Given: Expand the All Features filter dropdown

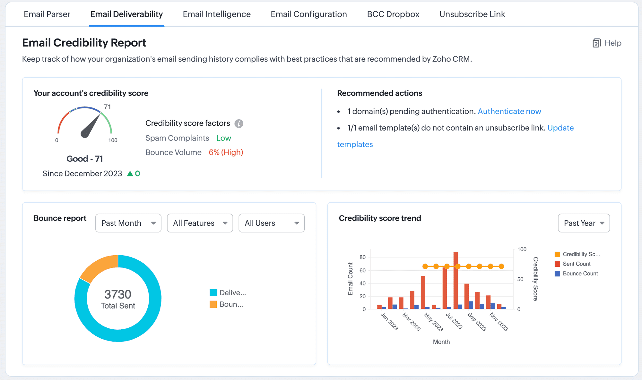Looking at the screenshot, I should 200,223.
